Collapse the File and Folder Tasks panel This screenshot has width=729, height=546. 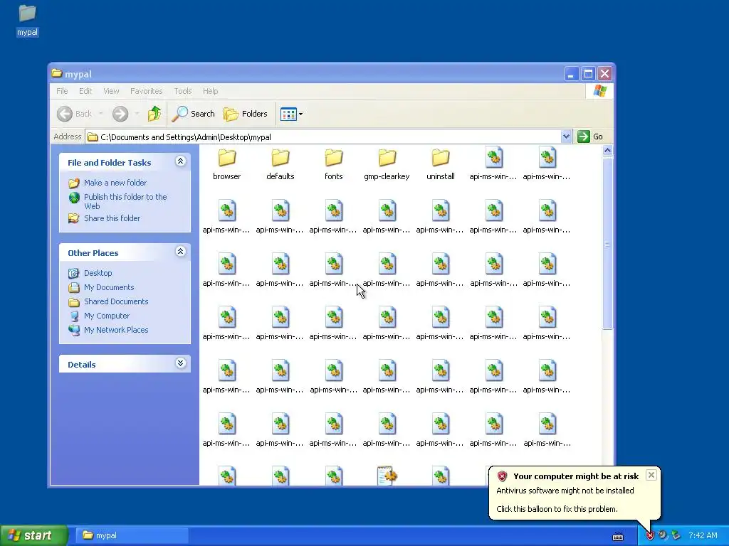click(x=180, y=161)
